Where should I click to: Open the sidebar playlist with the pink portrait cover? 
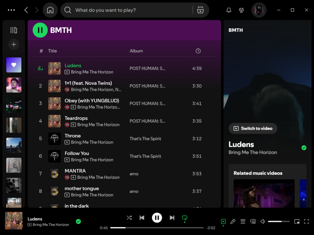coord(14,85)
